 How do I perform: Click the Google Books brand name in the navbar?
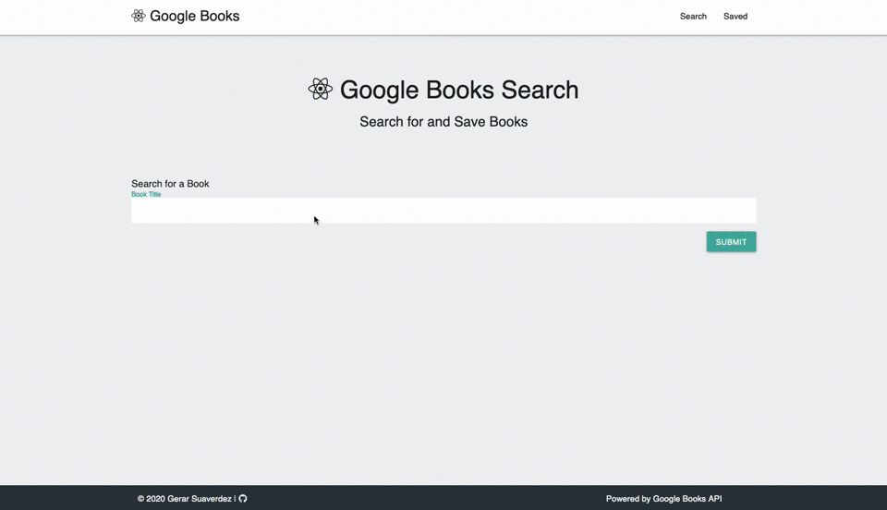tap(194, 16)
